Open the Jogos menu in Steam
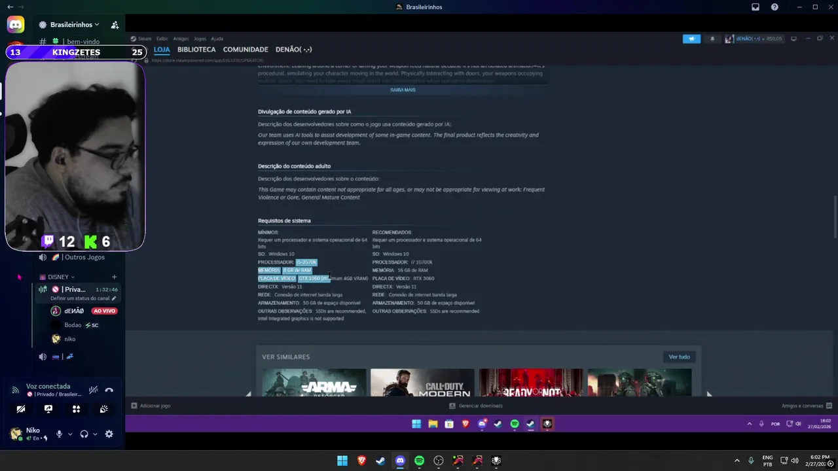The image size is (838, 471). tap(200, 39)
